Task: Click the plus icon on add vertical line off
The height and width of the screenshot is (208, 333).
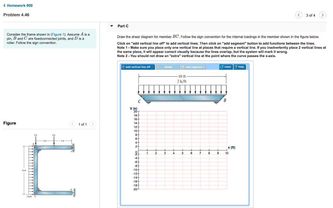Action: 123,67
